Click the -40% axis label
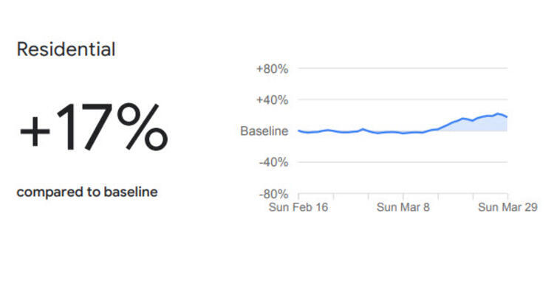Screen dimensions: 554x286 pos(273,163)
